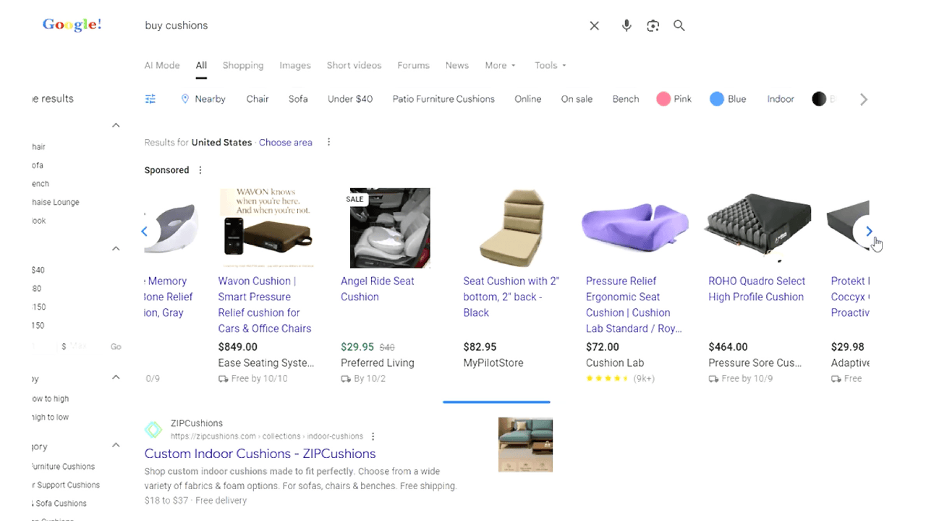Open search by image camera icon
This screenshot has height=521, width=926.
pos(653,26)
